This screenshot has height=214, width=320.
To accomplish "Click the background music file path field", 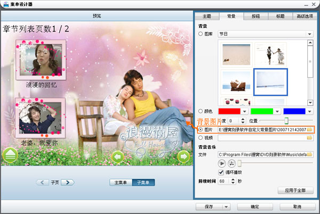I will click(262, 154).
